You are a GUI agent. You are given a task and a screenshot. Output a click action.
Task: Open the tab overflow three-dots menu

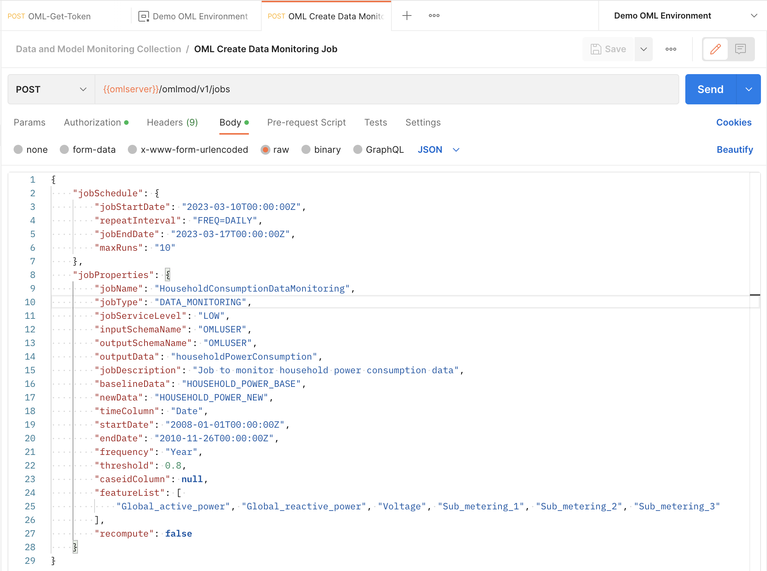pos(434,16)
